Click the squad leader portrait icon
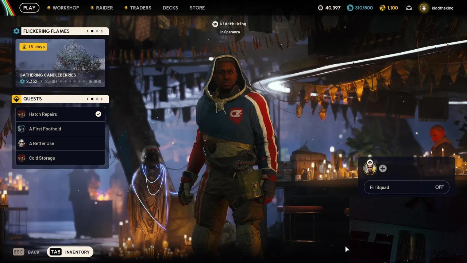The image size is (467, 263). 370,168
